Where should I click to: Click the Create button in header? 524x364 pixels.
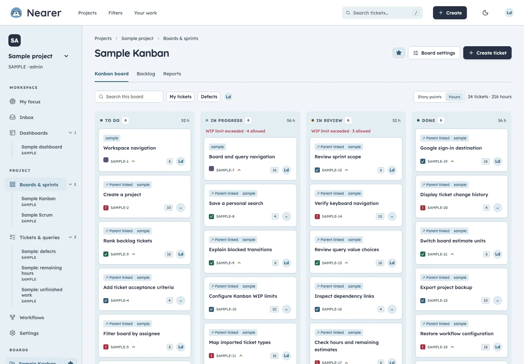(450, 13)
